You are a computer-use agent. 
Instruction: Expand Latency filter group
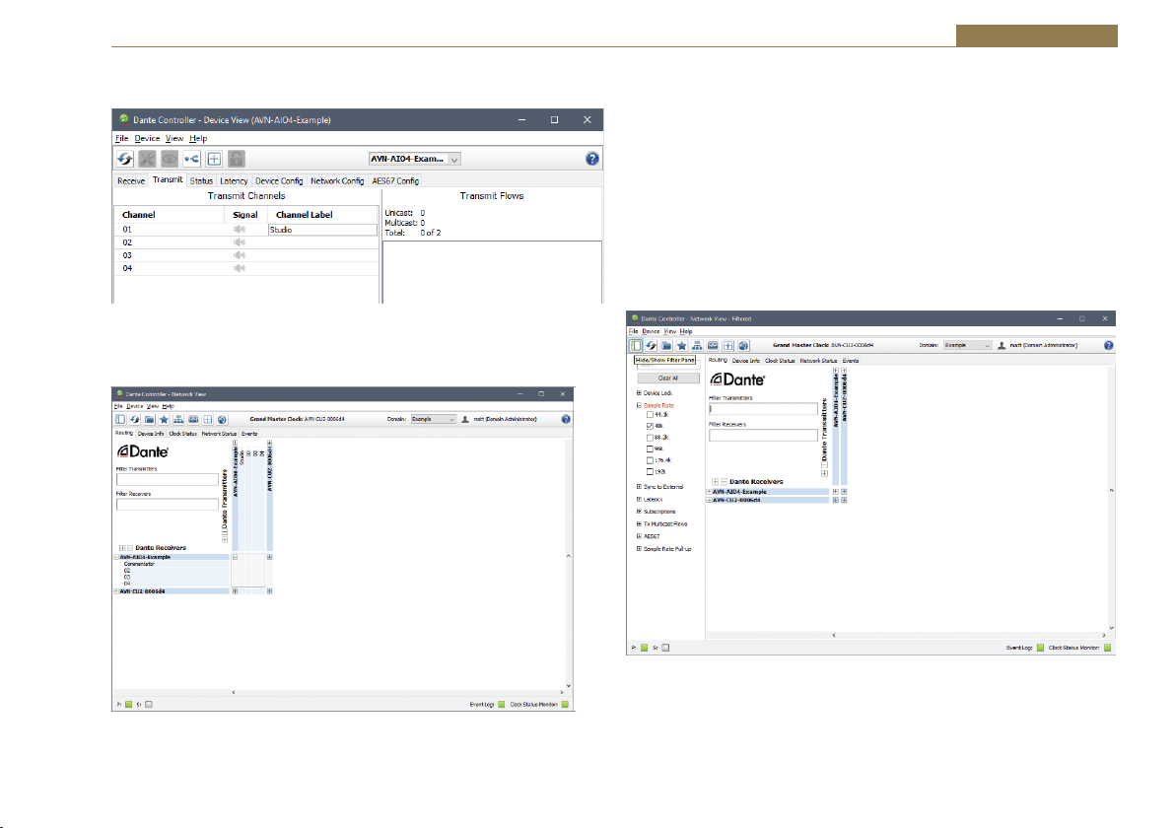(x=639, y=499)
